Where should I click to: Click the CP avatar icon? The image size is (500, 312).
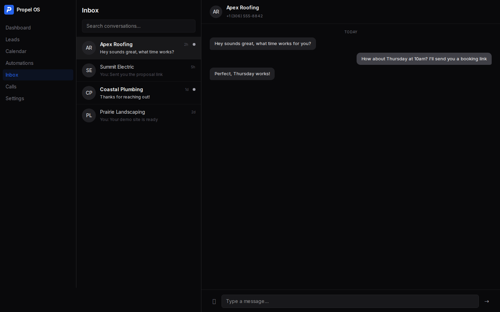89,93
